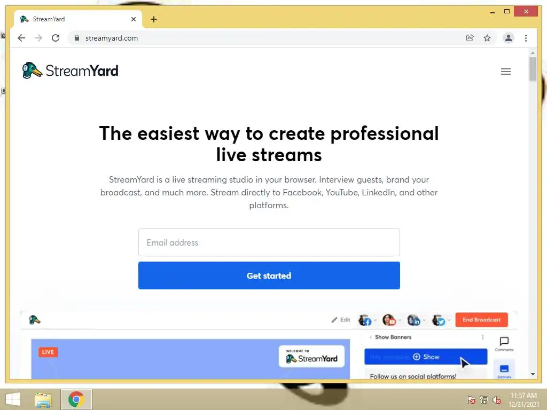The width and height of the screenshot is (547, 410).
Task: Click the vertical scrollbar thumb
Action: click(533, 69)
